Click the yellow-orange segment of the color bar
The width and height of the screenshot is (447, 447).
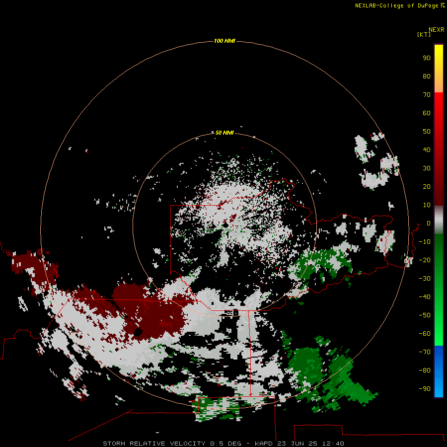(x=439, y=69)
